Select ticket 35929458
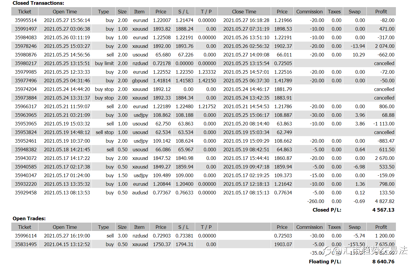 (x=26, y=193)
